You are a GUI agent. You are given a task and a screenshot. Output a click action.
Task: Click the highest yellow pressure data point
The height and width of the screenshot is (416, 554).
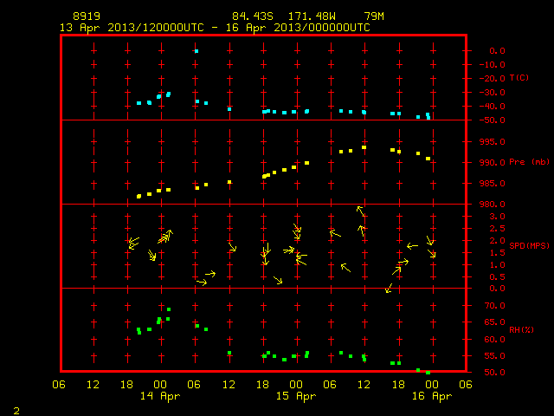click(x=364, y=147)
